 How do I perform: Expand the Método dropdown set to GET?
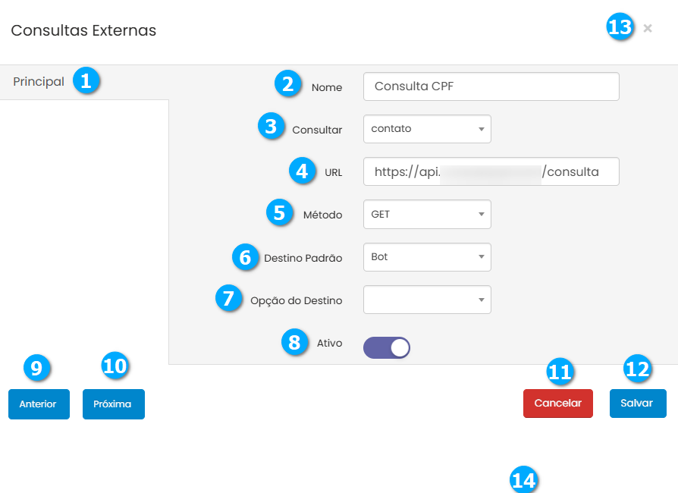[427, 215]
